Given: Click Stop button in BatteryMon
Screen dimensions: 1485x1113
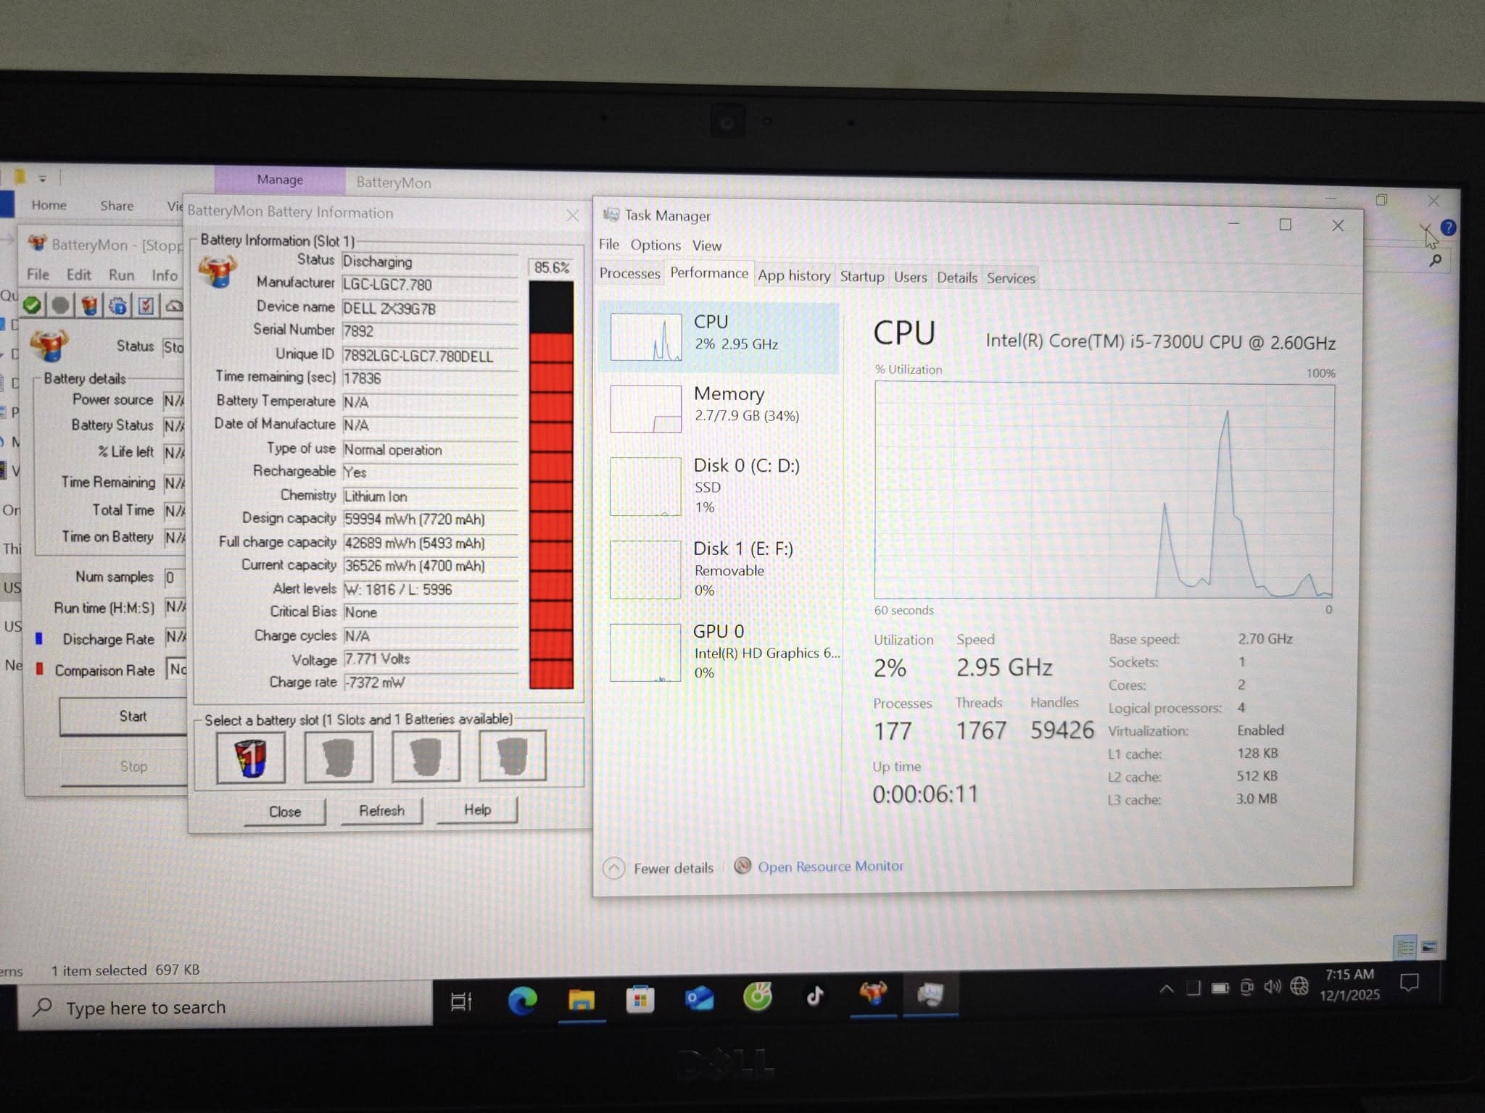Looking at the screenshot, I should 124,767.
